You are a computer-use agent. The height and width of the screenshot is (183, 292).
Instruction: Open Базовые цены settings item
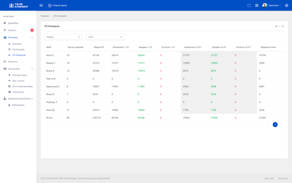(x=20, y=75)
